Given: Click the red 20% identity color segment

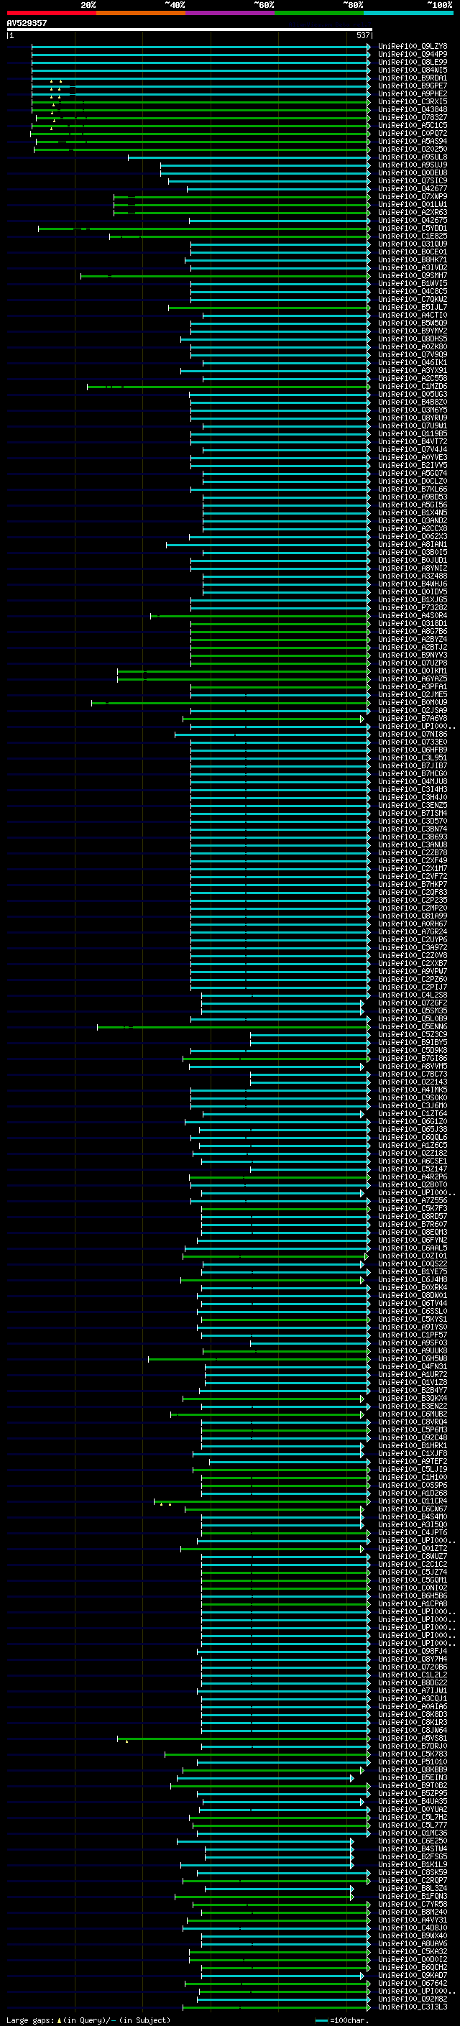Looking at the screenshot, I should (x=51, y=13).
